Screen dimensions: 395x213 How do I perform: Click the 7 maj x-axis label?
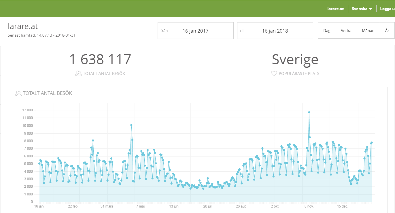[140, 206]
